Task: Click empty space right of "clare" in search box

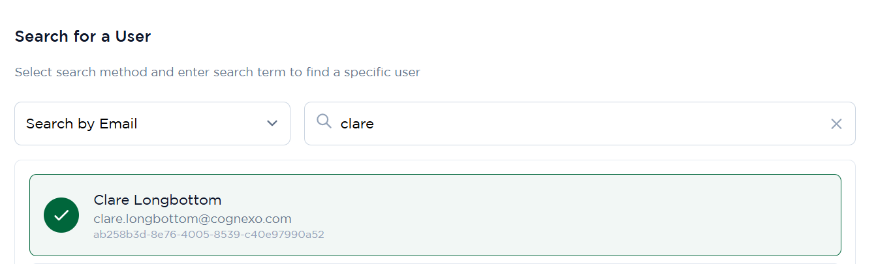Action: point(587,124)
